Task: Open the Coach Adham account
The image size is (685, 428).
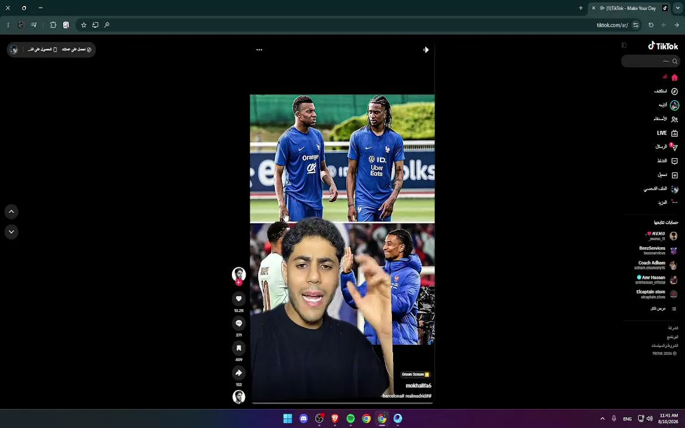Action: 656,265
